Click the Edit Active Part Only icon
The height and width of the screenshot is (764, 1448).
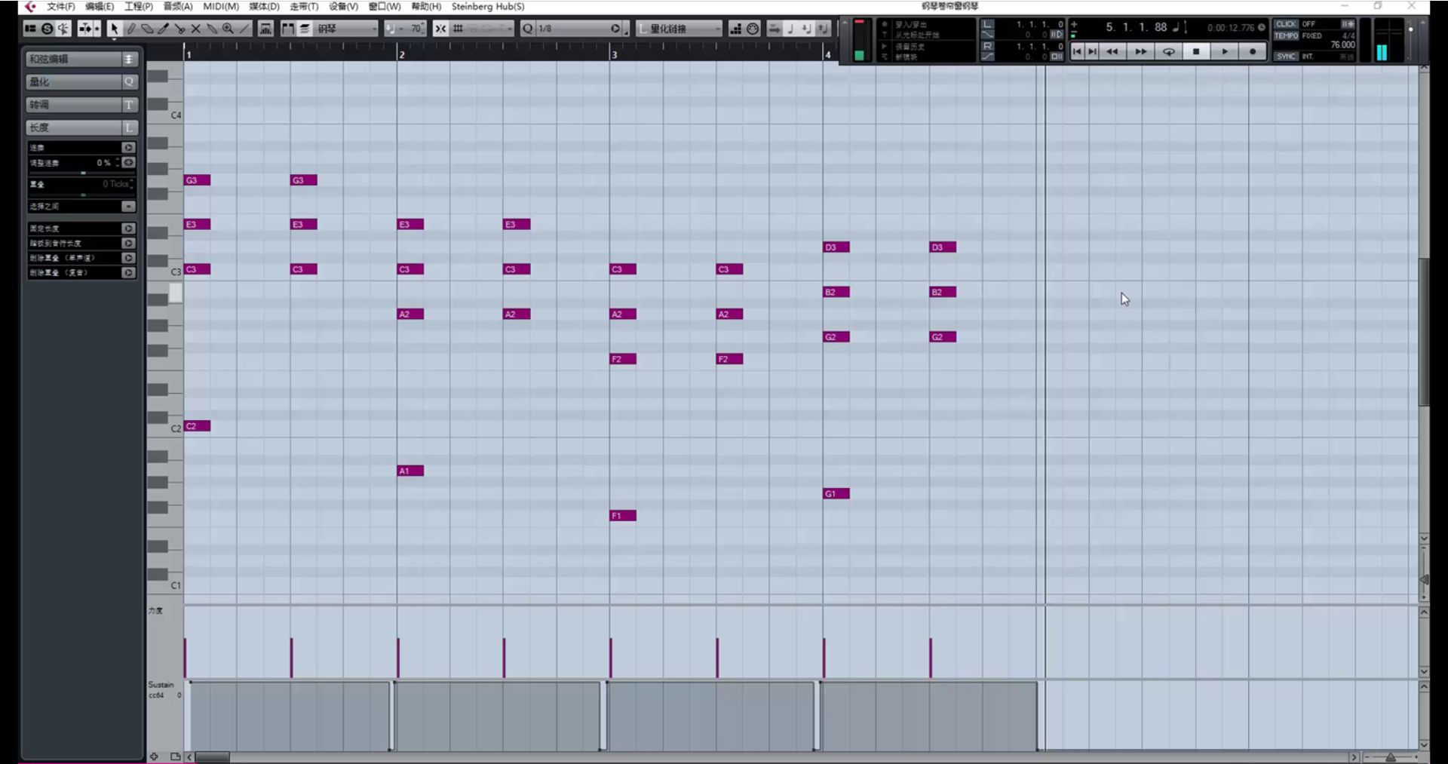click(304, 29)
